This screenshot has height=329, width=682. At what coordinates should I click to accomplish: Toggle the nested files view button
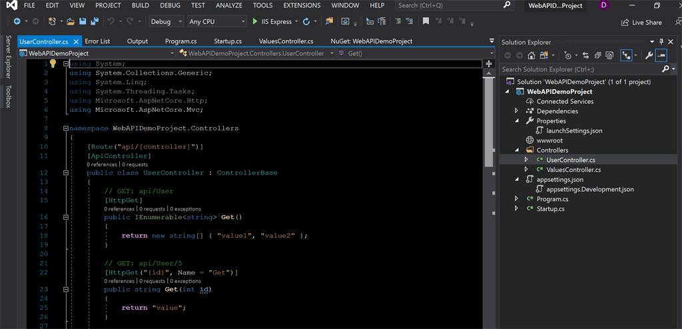pyautogui.click(x=626, y=55)
